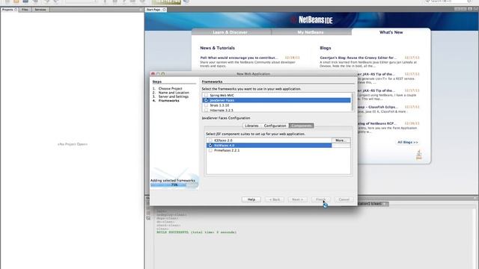The width and height of the screenshot is (479, 269).
Task: Switch to the My NetBeans tab
Action: [311, 32]
